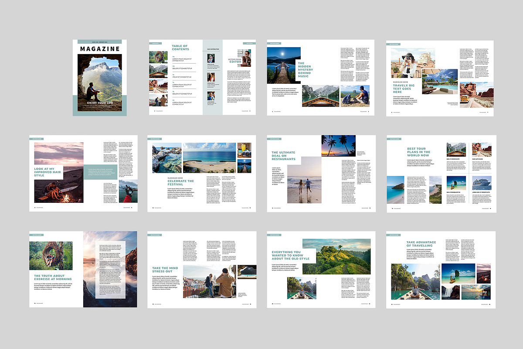The height and width of the screenshot is (349, 523).
Task: Select the moonlit wooden pier photo
Action: (x=283, y=65)
